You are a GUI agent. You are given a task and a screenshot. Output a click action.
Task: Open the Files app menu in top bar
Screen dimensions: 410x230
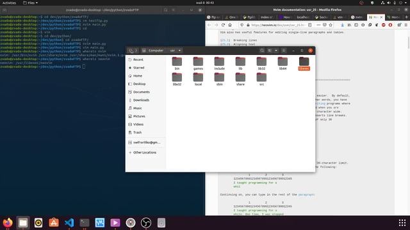[30, 3]
